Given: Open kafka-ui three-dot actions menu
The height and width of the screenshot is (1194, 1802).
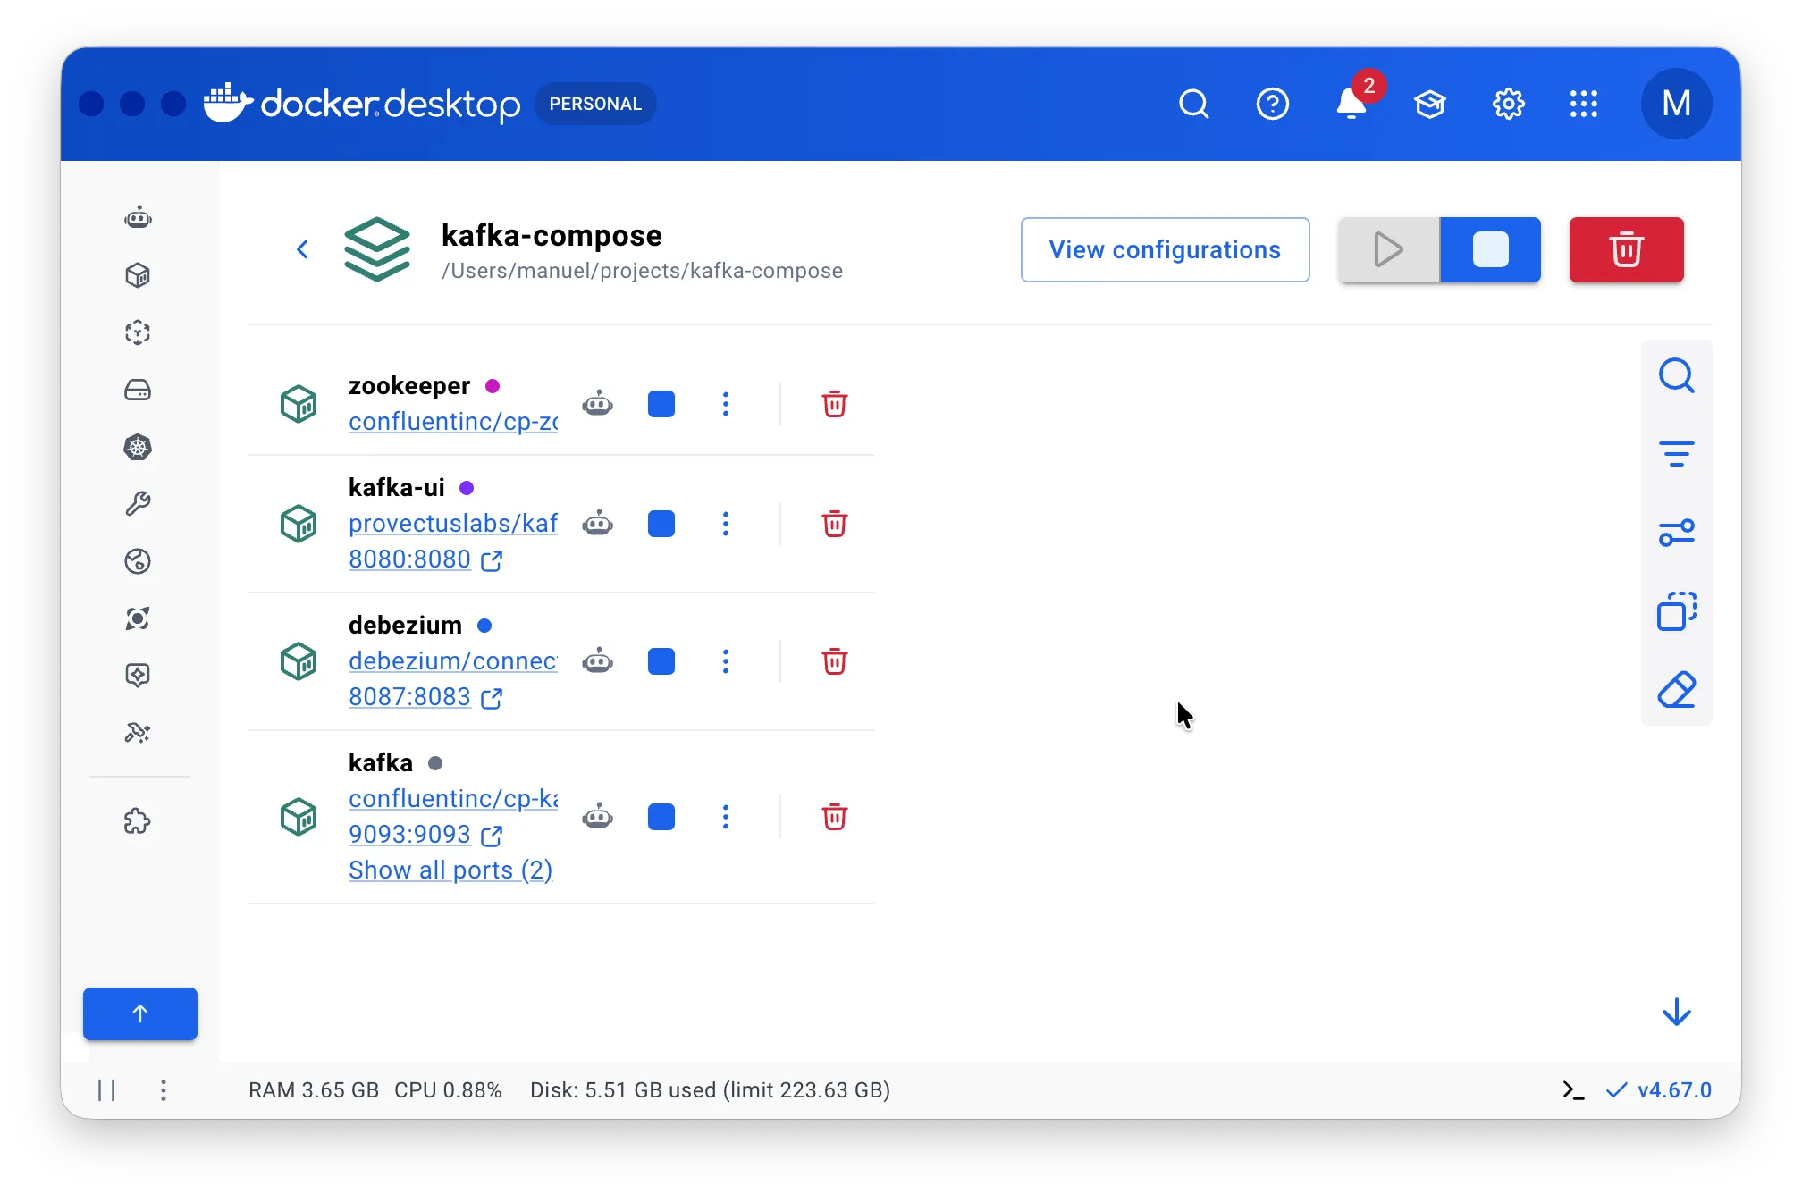Looking at the screenshot, I should [x=726, y=524].
